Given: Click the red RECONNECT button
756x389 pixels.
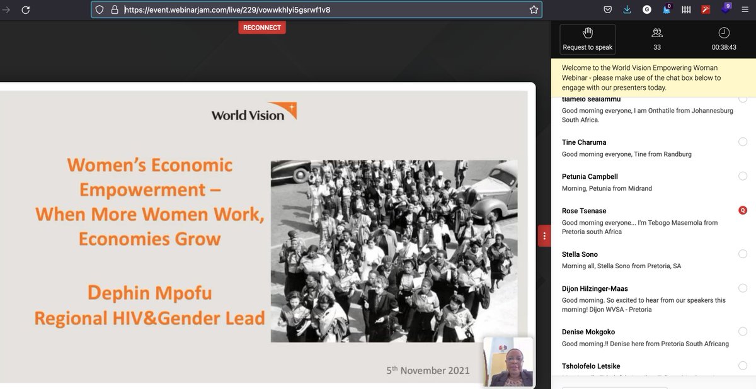Looking at the screenshot, I should [x=262, y=28].
